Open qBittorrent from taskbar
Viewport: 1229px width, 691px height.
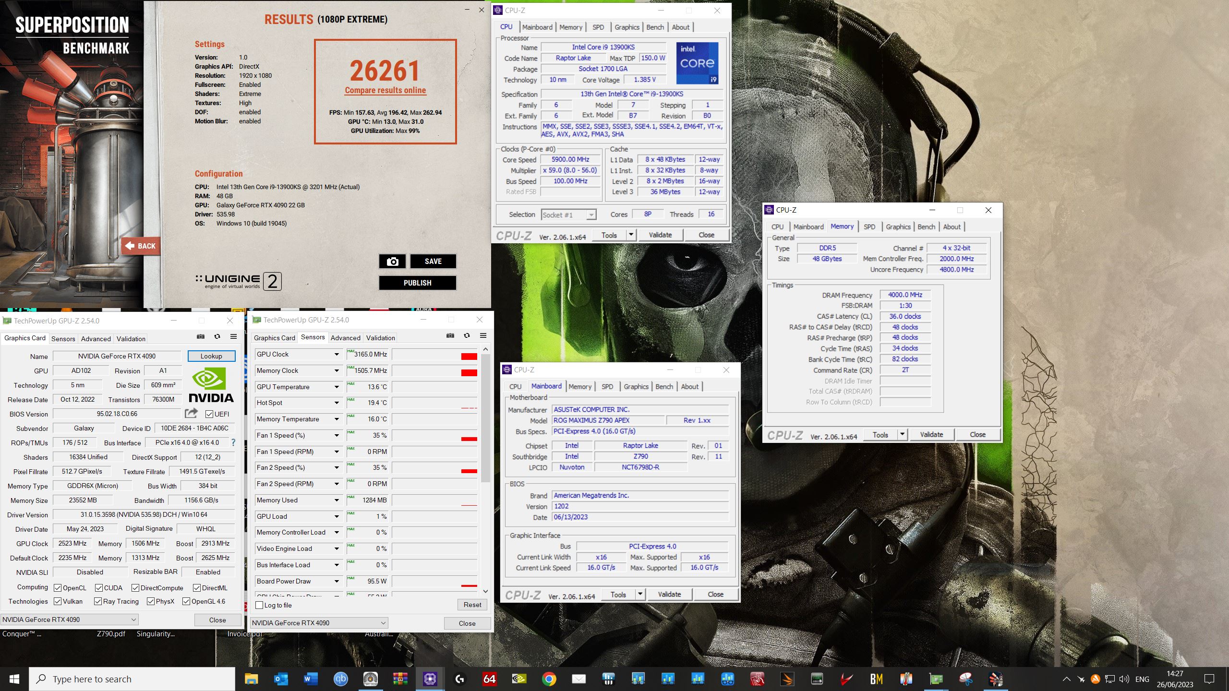tap(340, 679)
